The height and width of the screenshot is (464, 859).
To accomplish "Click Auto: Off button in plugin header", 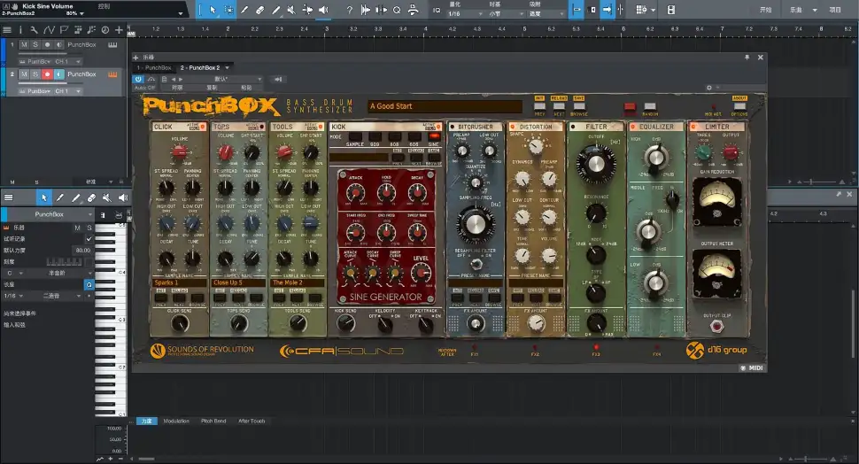I will (144, 88).
